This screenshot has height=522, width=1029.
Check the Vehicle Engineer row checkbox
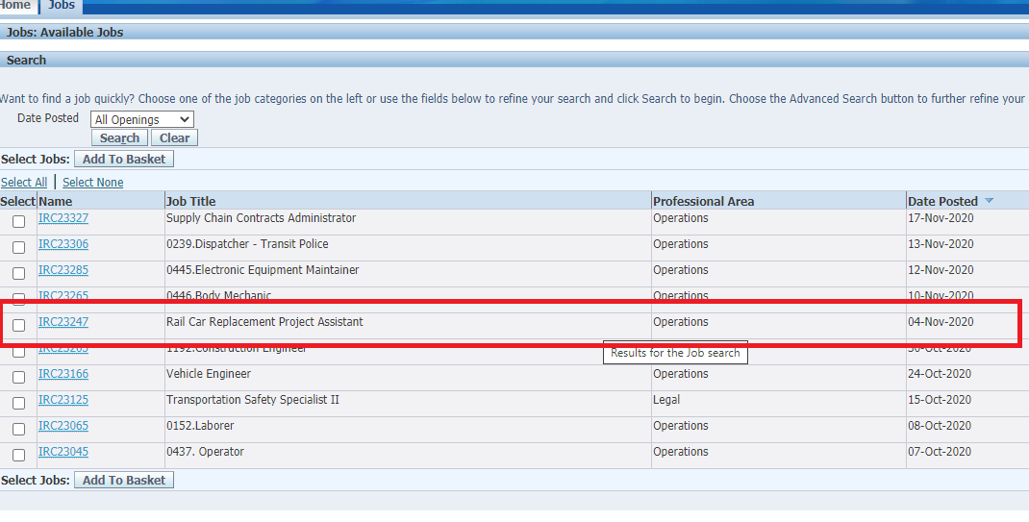19,377
